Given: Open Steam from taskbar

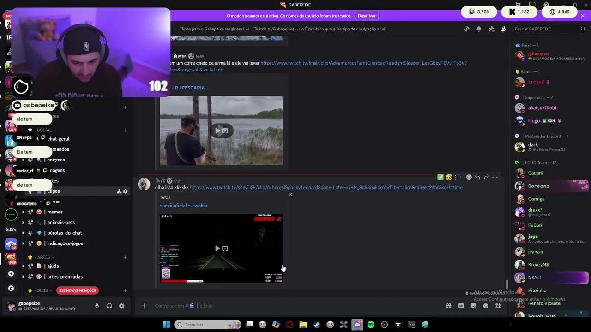Looking at the screenshot, I should pos(316,325).
